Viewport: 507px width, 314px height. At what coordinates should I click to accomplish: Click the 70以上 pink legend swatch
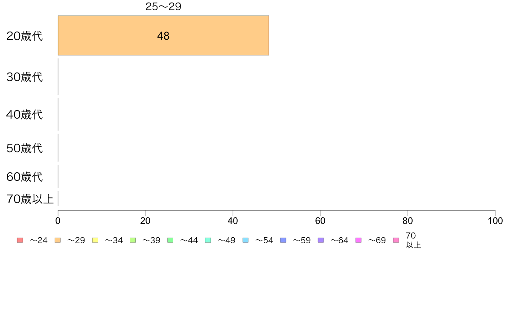click(396, 240)
